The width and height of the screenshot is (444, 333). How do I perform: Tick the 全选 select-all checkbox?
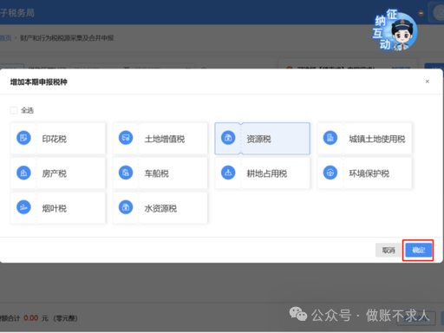coord(14,110)
